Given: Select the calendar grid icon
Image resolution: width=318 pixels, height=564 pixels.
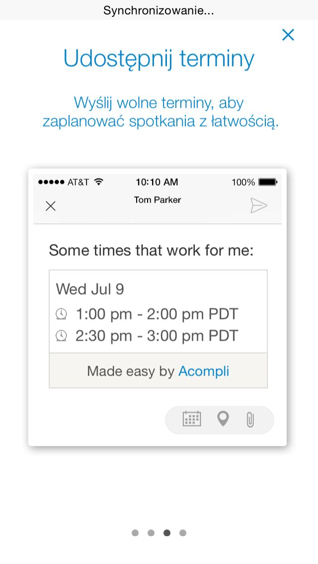Looking at the screenshot, I should coord(192,419).
